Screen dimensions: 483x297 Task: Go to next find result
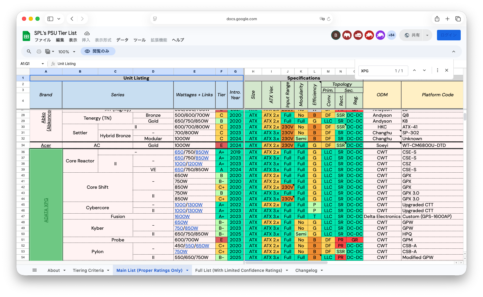coord(424,71)
